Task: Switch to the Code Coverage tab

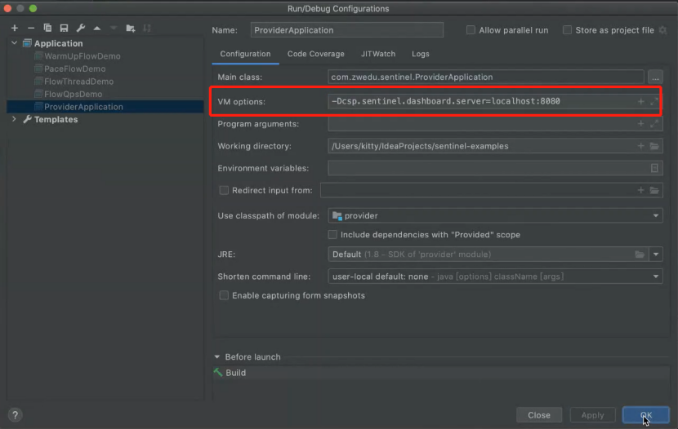Action: tap(315, 54)
